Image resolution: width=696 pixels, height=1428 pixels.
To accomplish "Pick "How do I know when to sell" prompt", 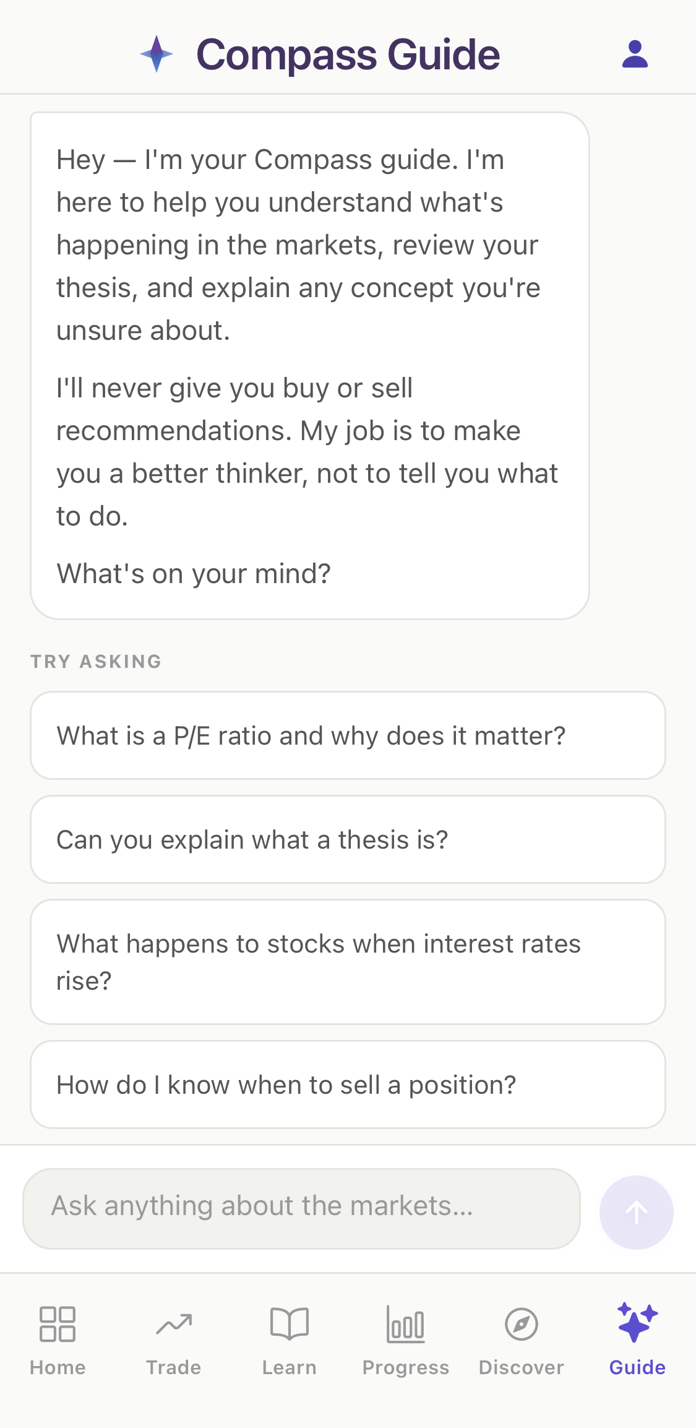I will click(x=348, y=1084).
